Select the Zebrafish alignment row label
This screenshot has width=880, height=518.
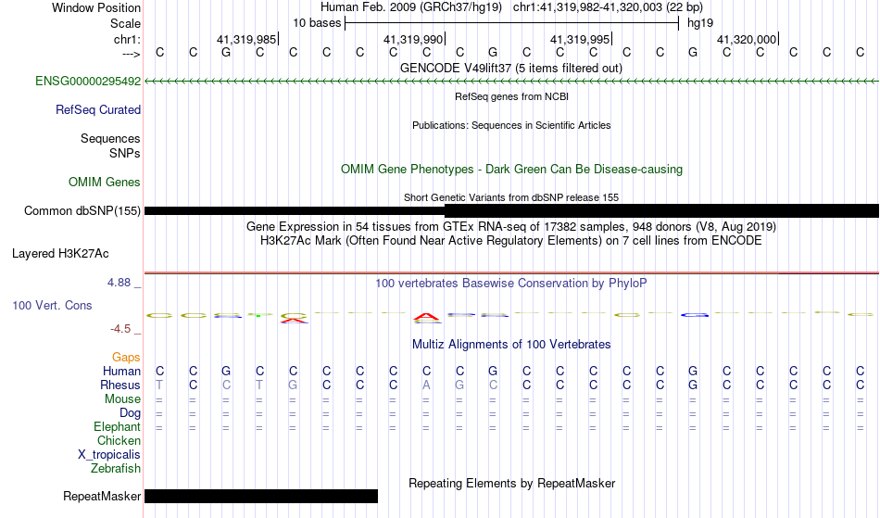116,468
